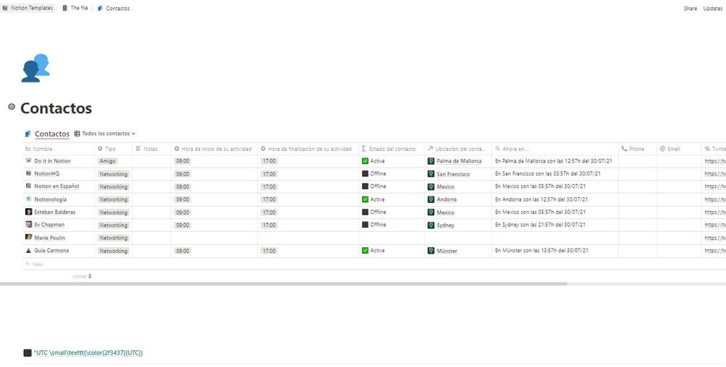Open the Ubicación del contacto column header
Image resolution: width=726 pixels, height=367 pixels.
(x=458, y=149)
